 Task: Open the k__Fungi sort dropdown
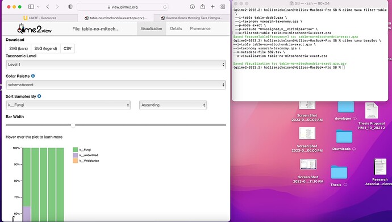(x=68, y=105)
